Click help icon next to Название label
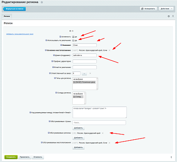177x162 pixels. point(61,45)
